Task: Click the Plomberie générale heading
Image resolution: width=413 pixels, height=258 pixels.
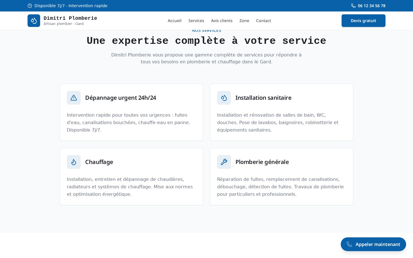Action: pyautogui.click(x=262, y=162)
